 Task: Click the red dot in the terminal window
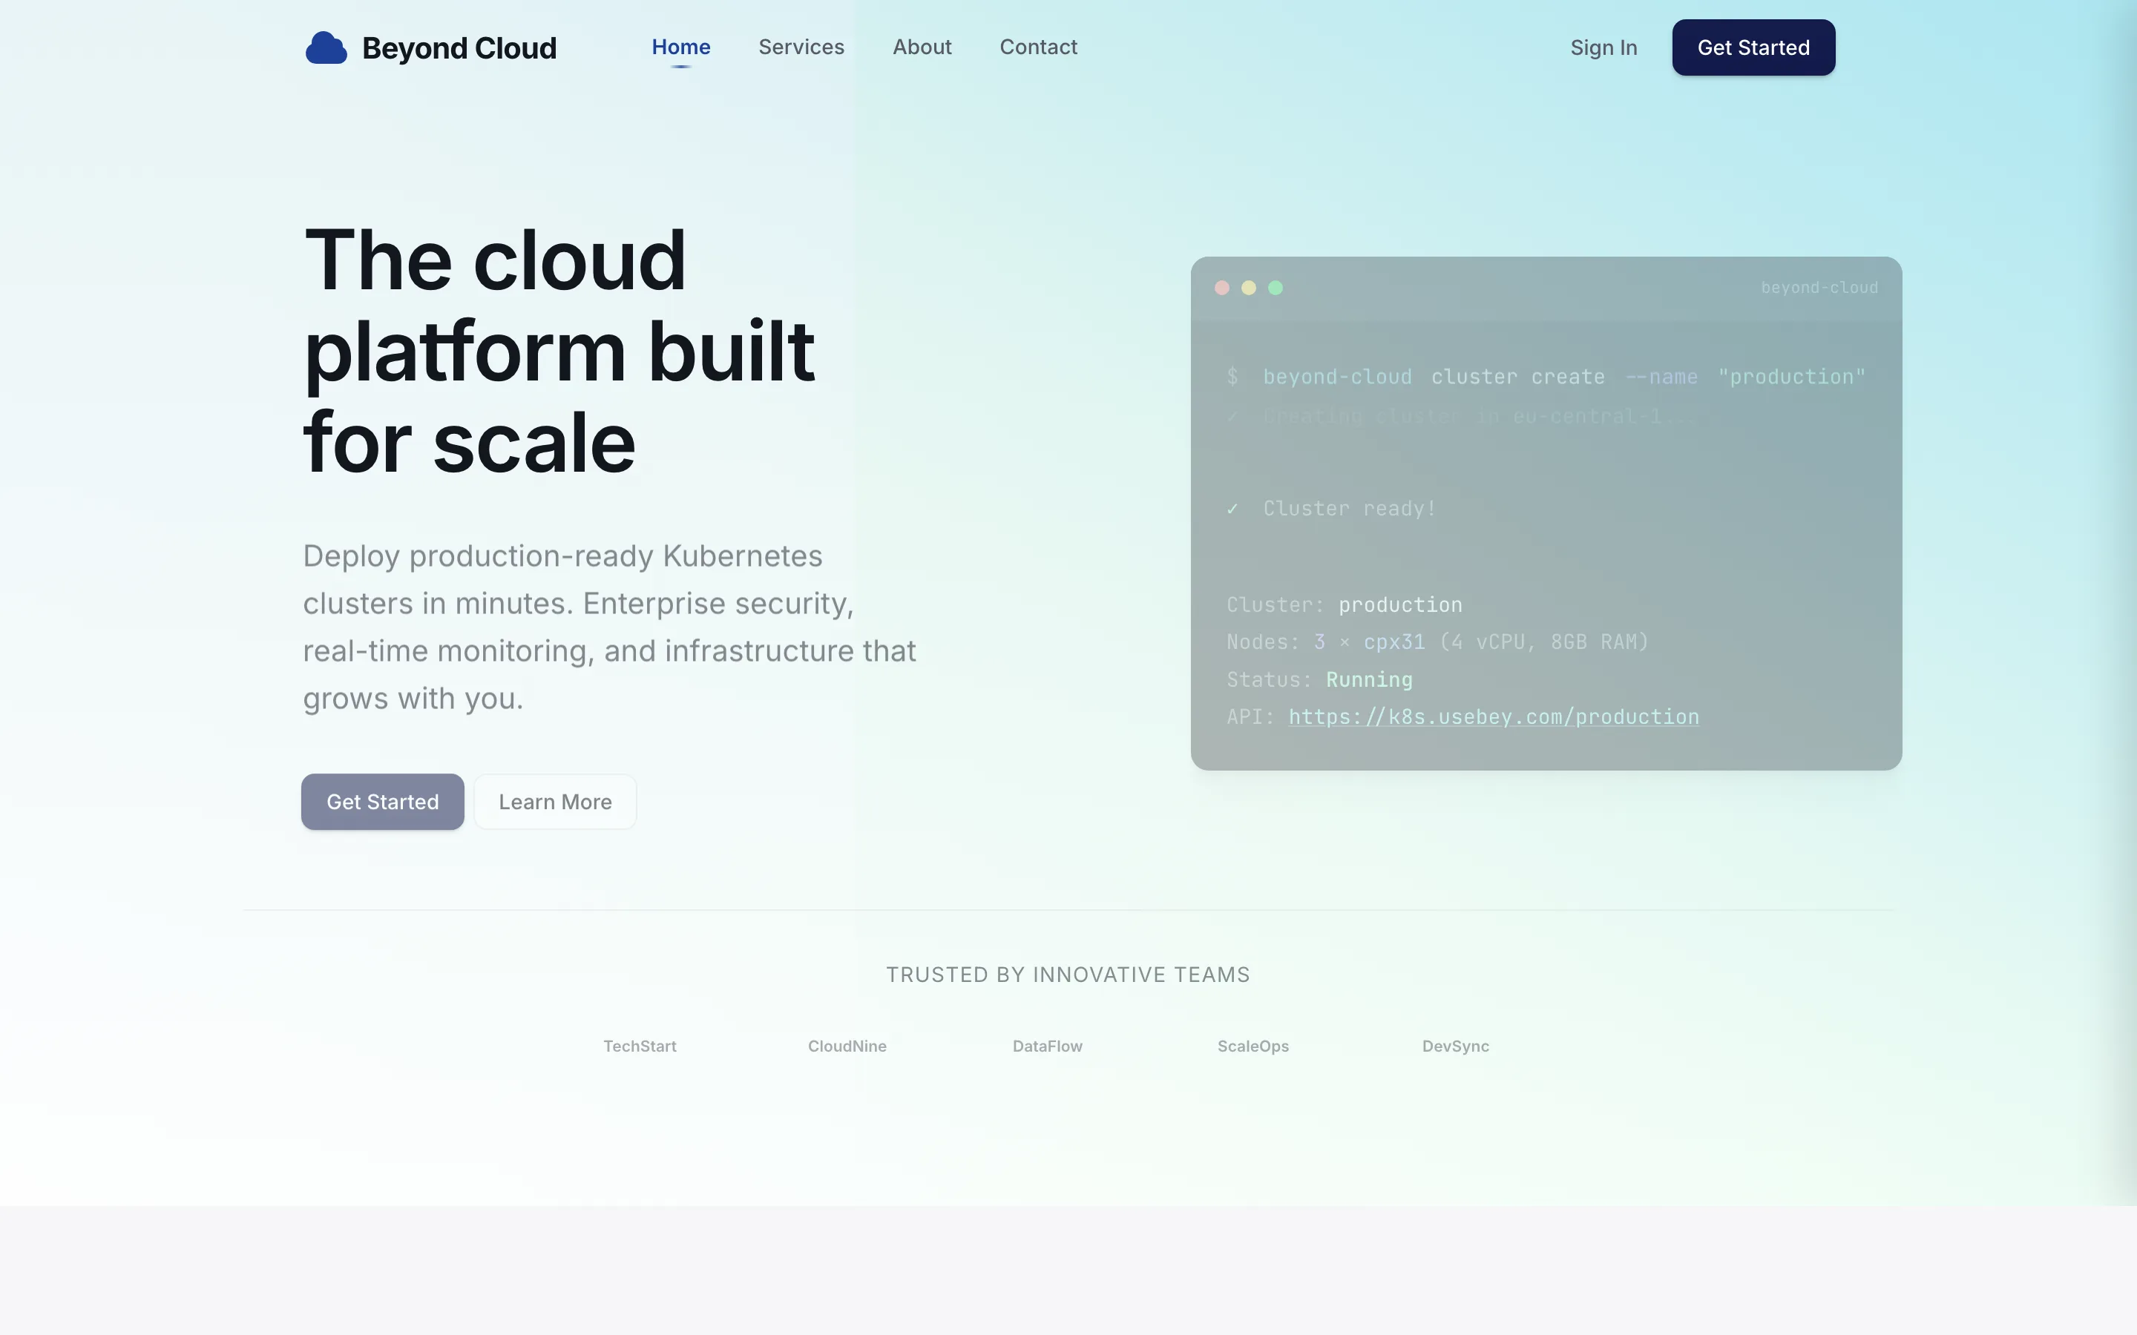[1222, 287]
